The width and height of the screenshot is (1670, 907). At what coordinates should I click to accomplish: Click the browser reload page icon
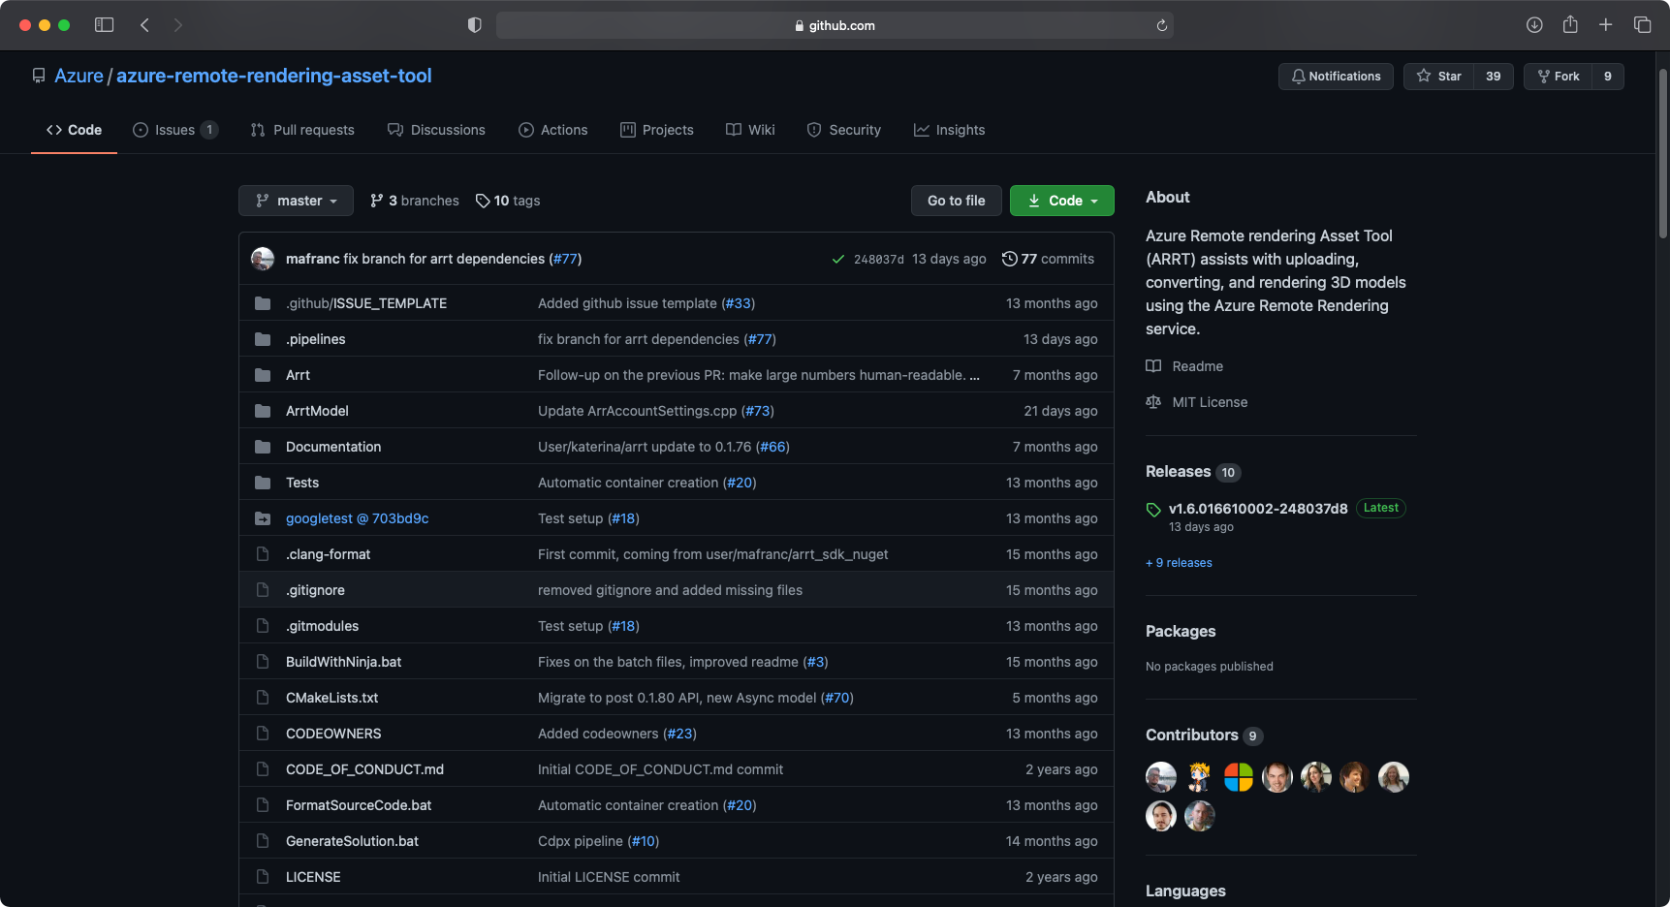pos(1161,25)
